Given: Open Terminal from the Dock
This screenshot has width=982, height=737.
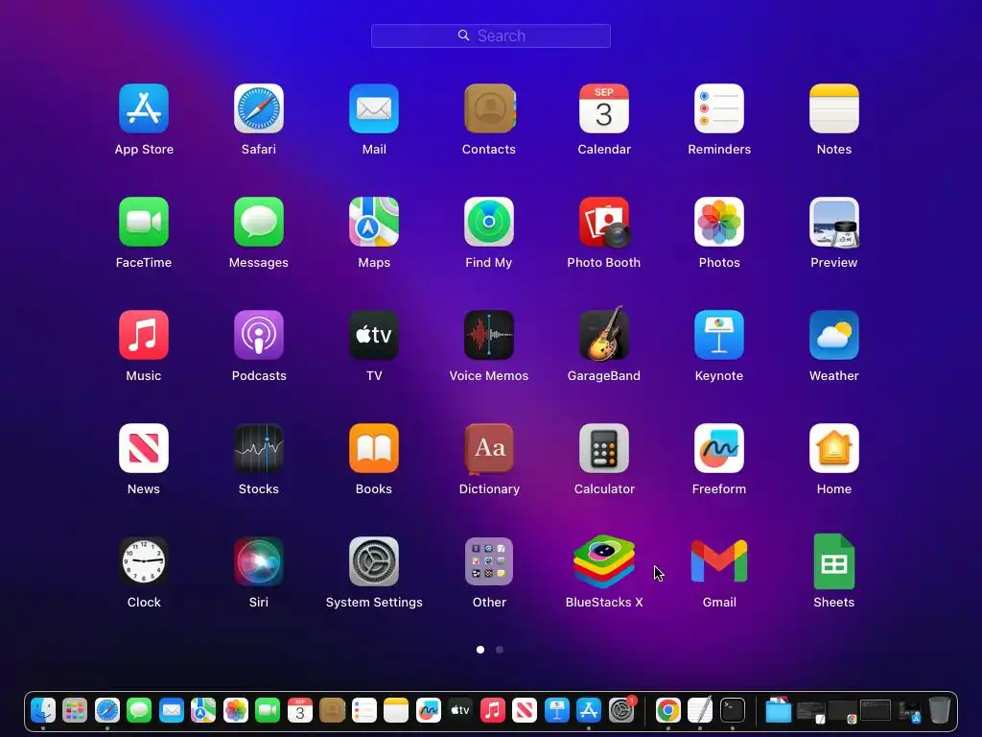Looking at the screenshot, I should pos(732,711).
